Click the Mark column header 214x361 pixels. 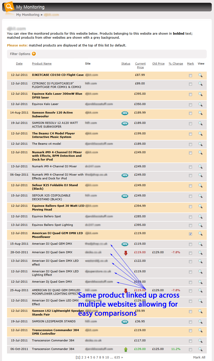tap(190, 64)
